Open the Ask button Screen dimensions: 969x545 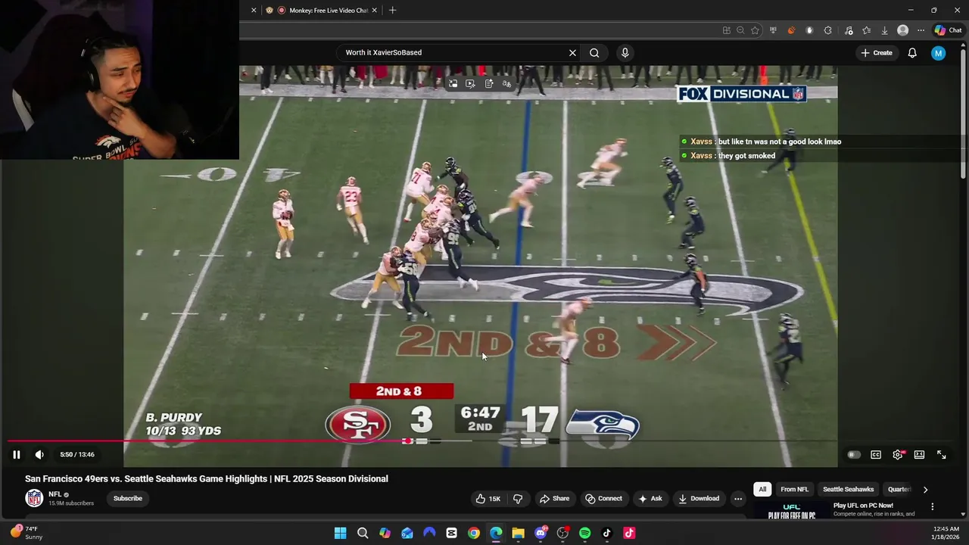tap(650, 499)
